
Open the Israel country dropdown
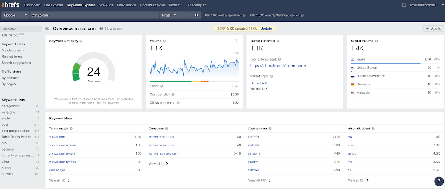tap(176, 15)
